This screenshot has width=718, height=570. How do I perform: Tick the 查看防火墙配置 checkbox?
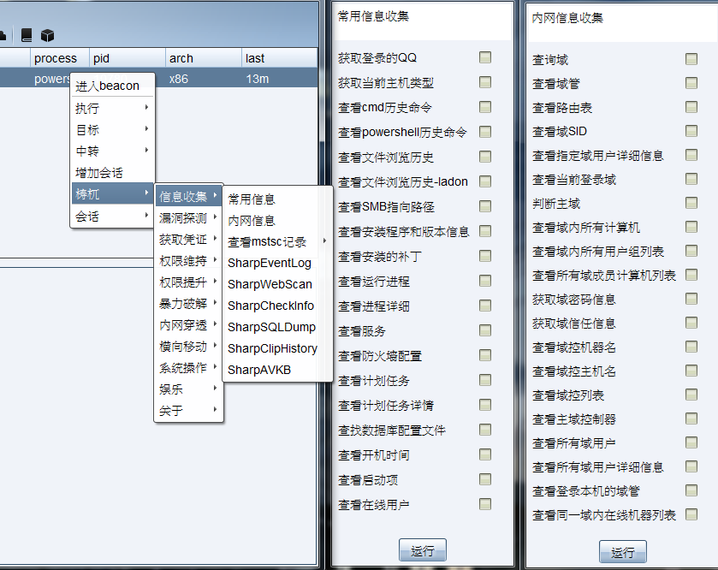point(485,355)
